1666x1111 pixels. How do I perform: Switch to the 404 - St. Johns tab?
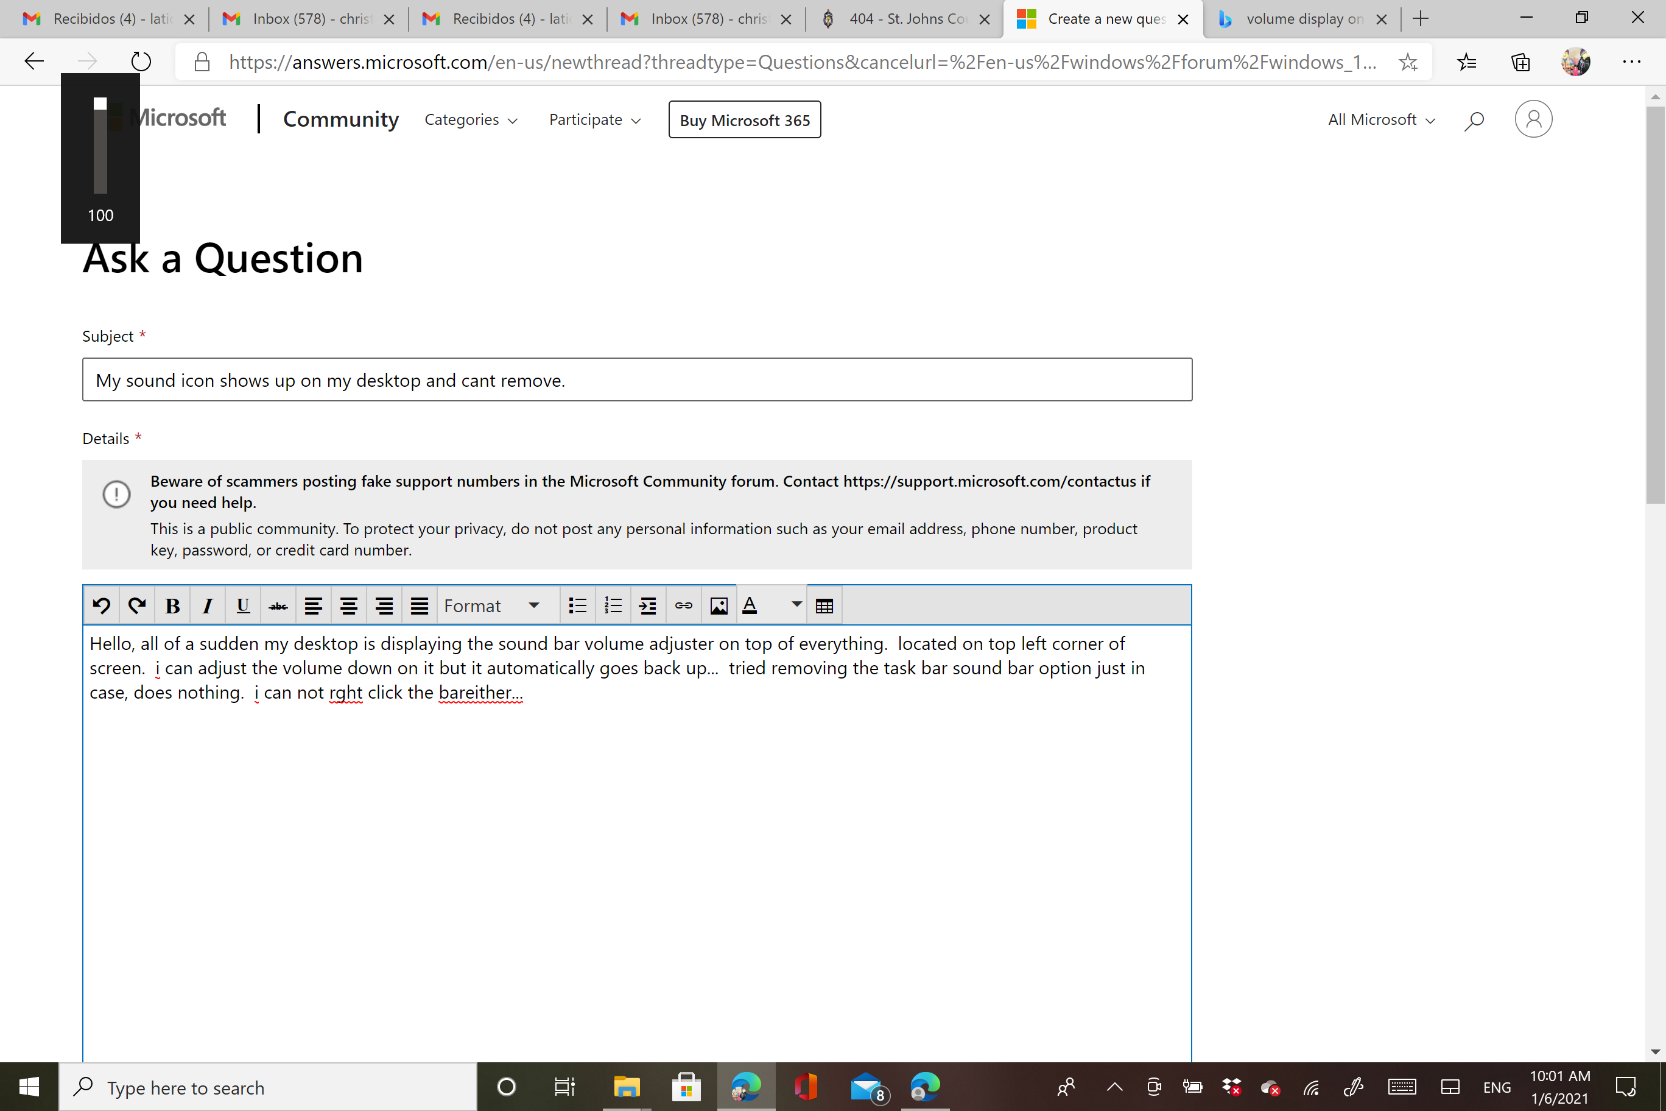click(x=904, y=19)
